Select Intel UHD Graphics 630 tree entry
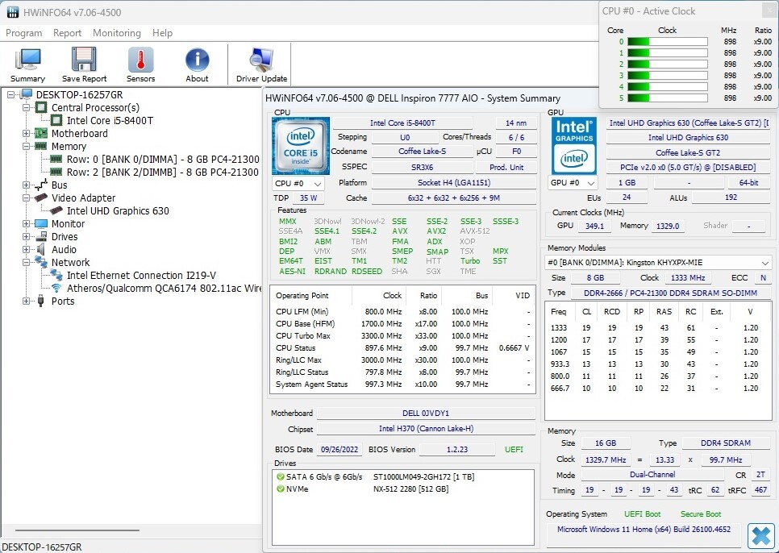This screenshot has width=779, height=553. (118, 211)
